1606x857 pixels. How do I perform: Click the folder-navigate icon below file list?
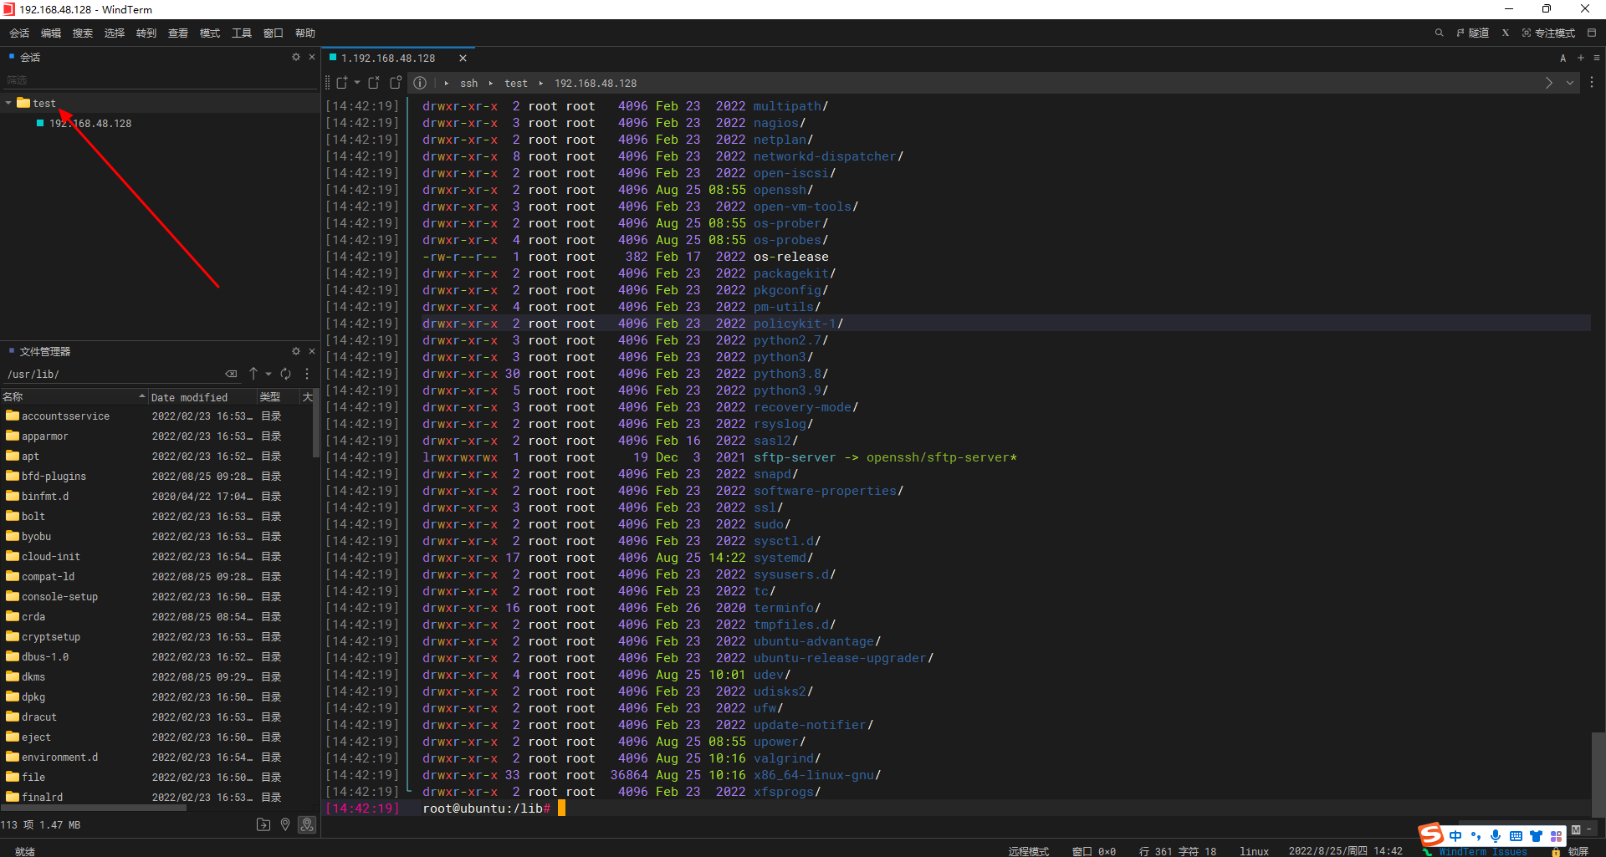point(263,824)
